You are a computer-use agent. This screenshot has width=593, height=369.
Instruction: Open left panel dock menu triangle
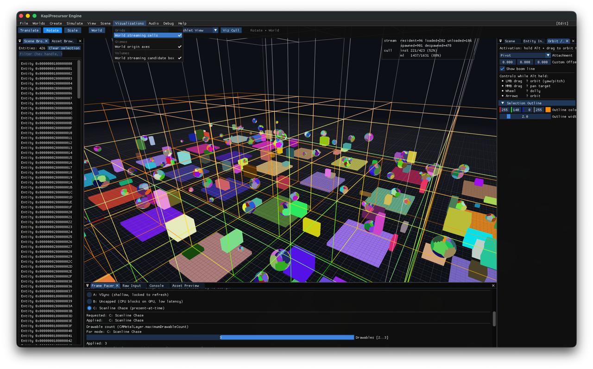coord(20,41)
